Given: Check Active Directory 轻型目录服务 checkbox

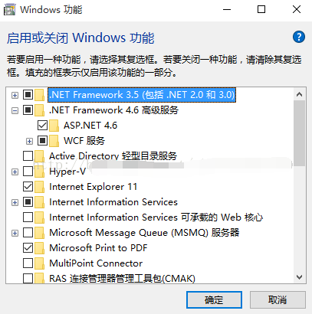Looking at the screenshot, I should point(28,156).
